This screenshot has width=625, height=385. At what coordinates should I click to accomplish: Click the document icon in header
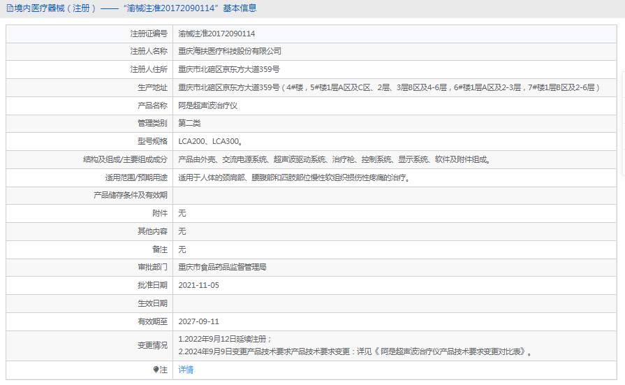click(x=10, y=8)
